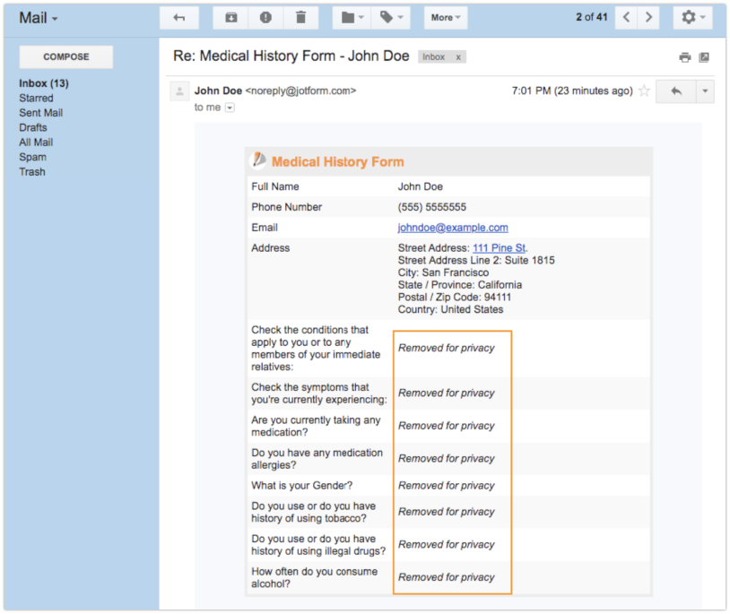Go to the next message arrow

click(x=649, y=17)
